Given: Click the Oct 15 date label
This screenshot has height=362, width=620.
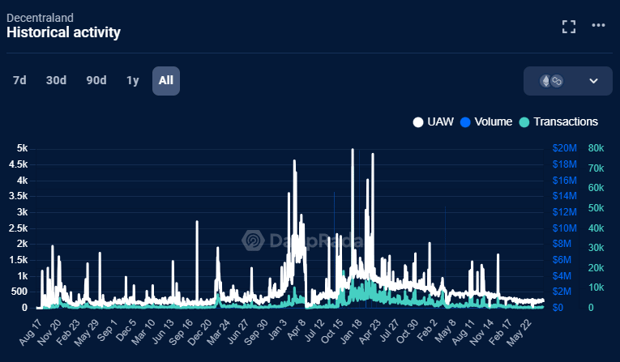Looking at the screenshot, I should (331, 331).
